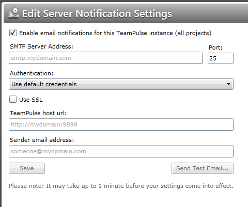
Task: Click the 'TeamPulse host url:' label
Action: click(38, 113)
